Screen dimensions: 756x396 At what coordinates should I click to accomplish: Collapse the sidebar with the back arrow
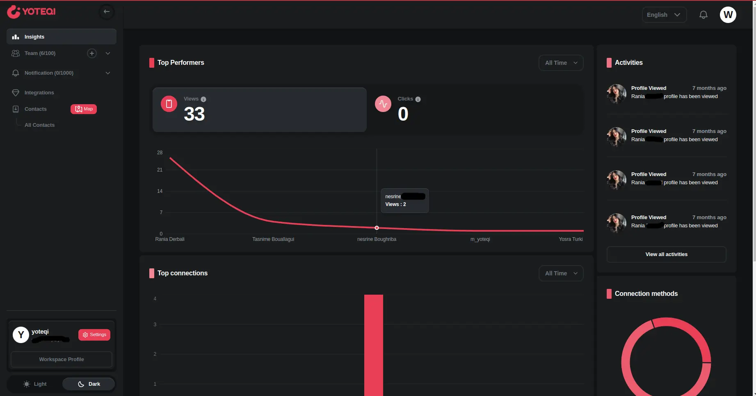(107, 11)
